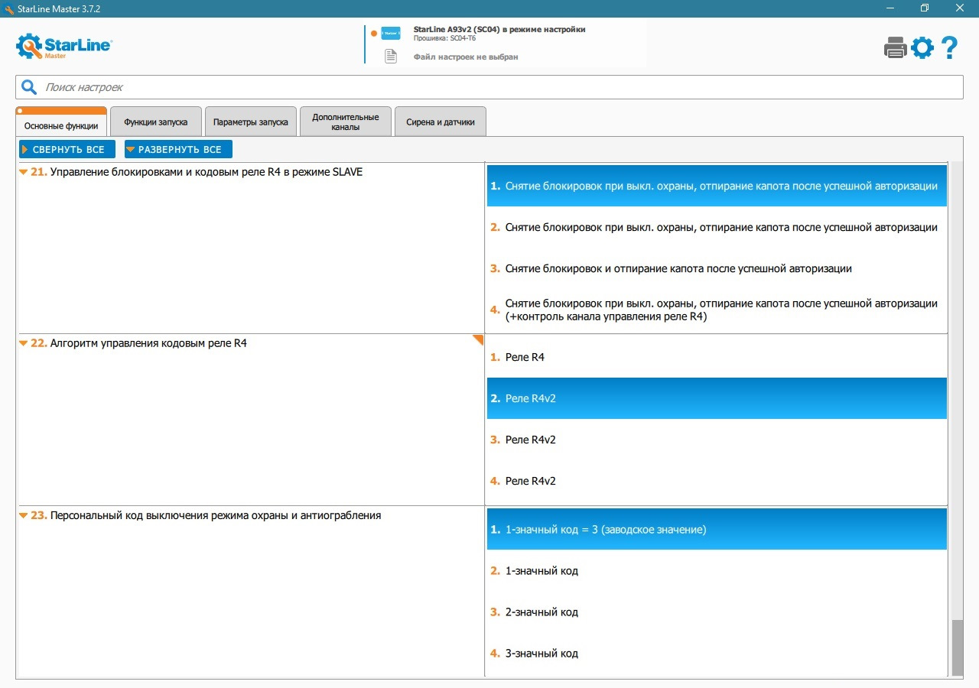
Task: Click the search magnifier icon
Action: (x=29, y=87)
